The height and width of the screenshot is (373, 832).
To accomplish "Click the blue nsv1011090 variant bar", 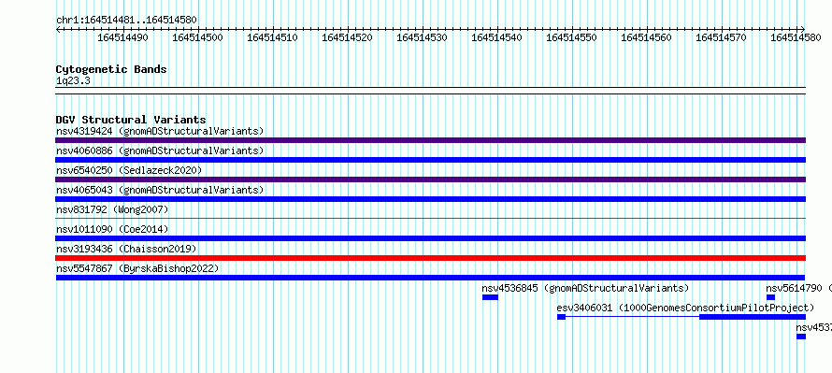I will pos(430,238).
